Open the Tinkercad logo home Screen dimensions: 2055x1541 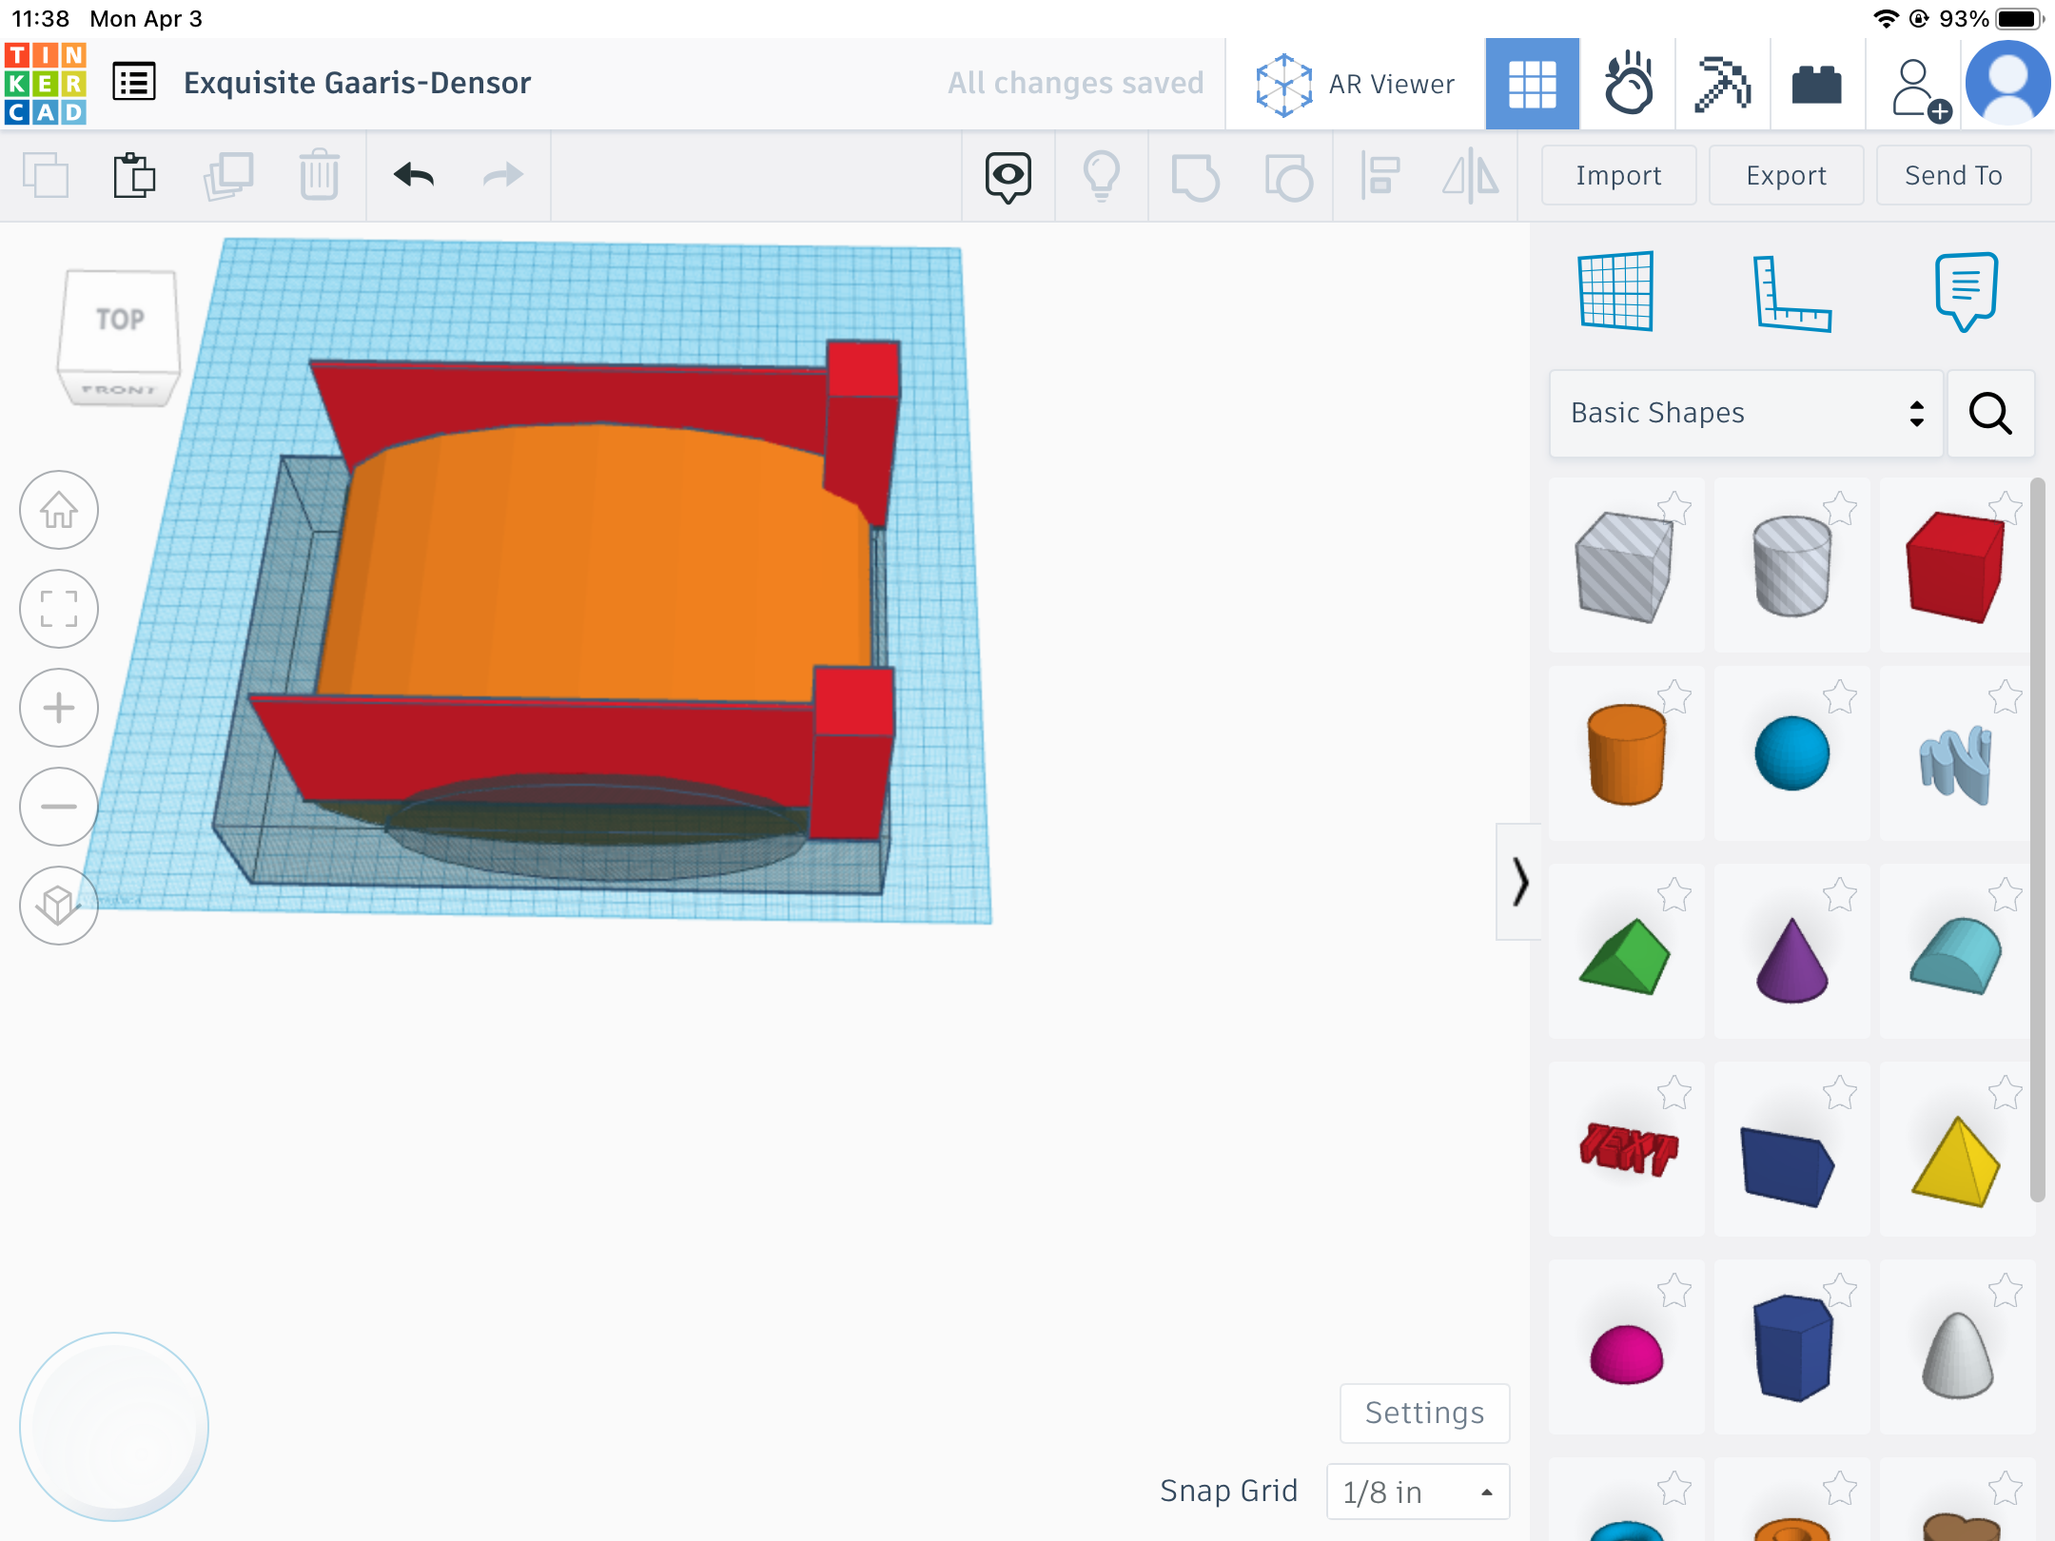coord(45,83)
